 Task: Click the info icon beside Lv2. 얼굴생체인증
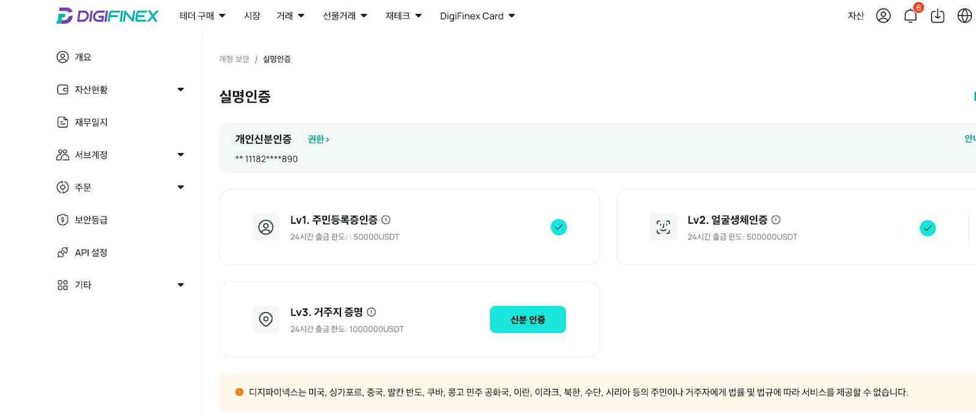click(x=776, y=219)
